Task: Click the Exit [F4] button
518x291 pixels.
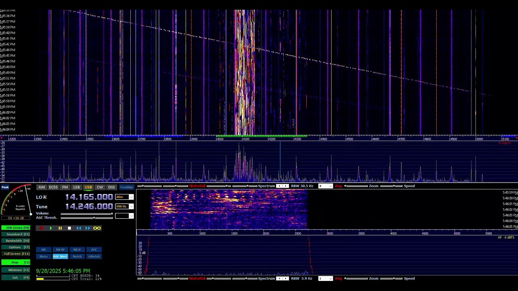Action: point(15,278)
